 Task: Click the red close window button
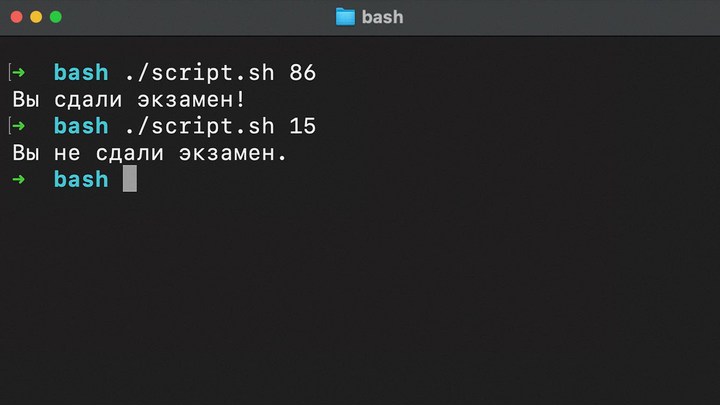(x=16, y=17)
